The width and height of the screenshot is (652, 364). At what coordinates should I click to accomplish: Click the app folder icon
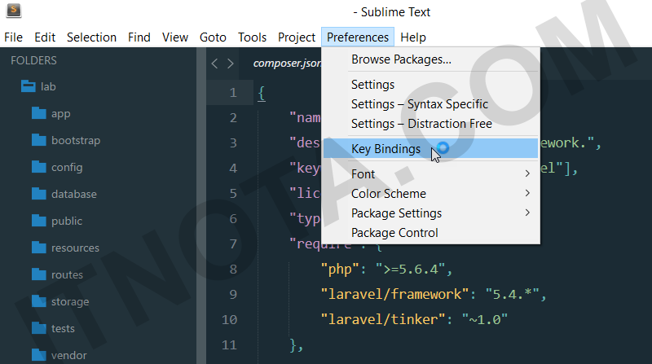point(38,113)
